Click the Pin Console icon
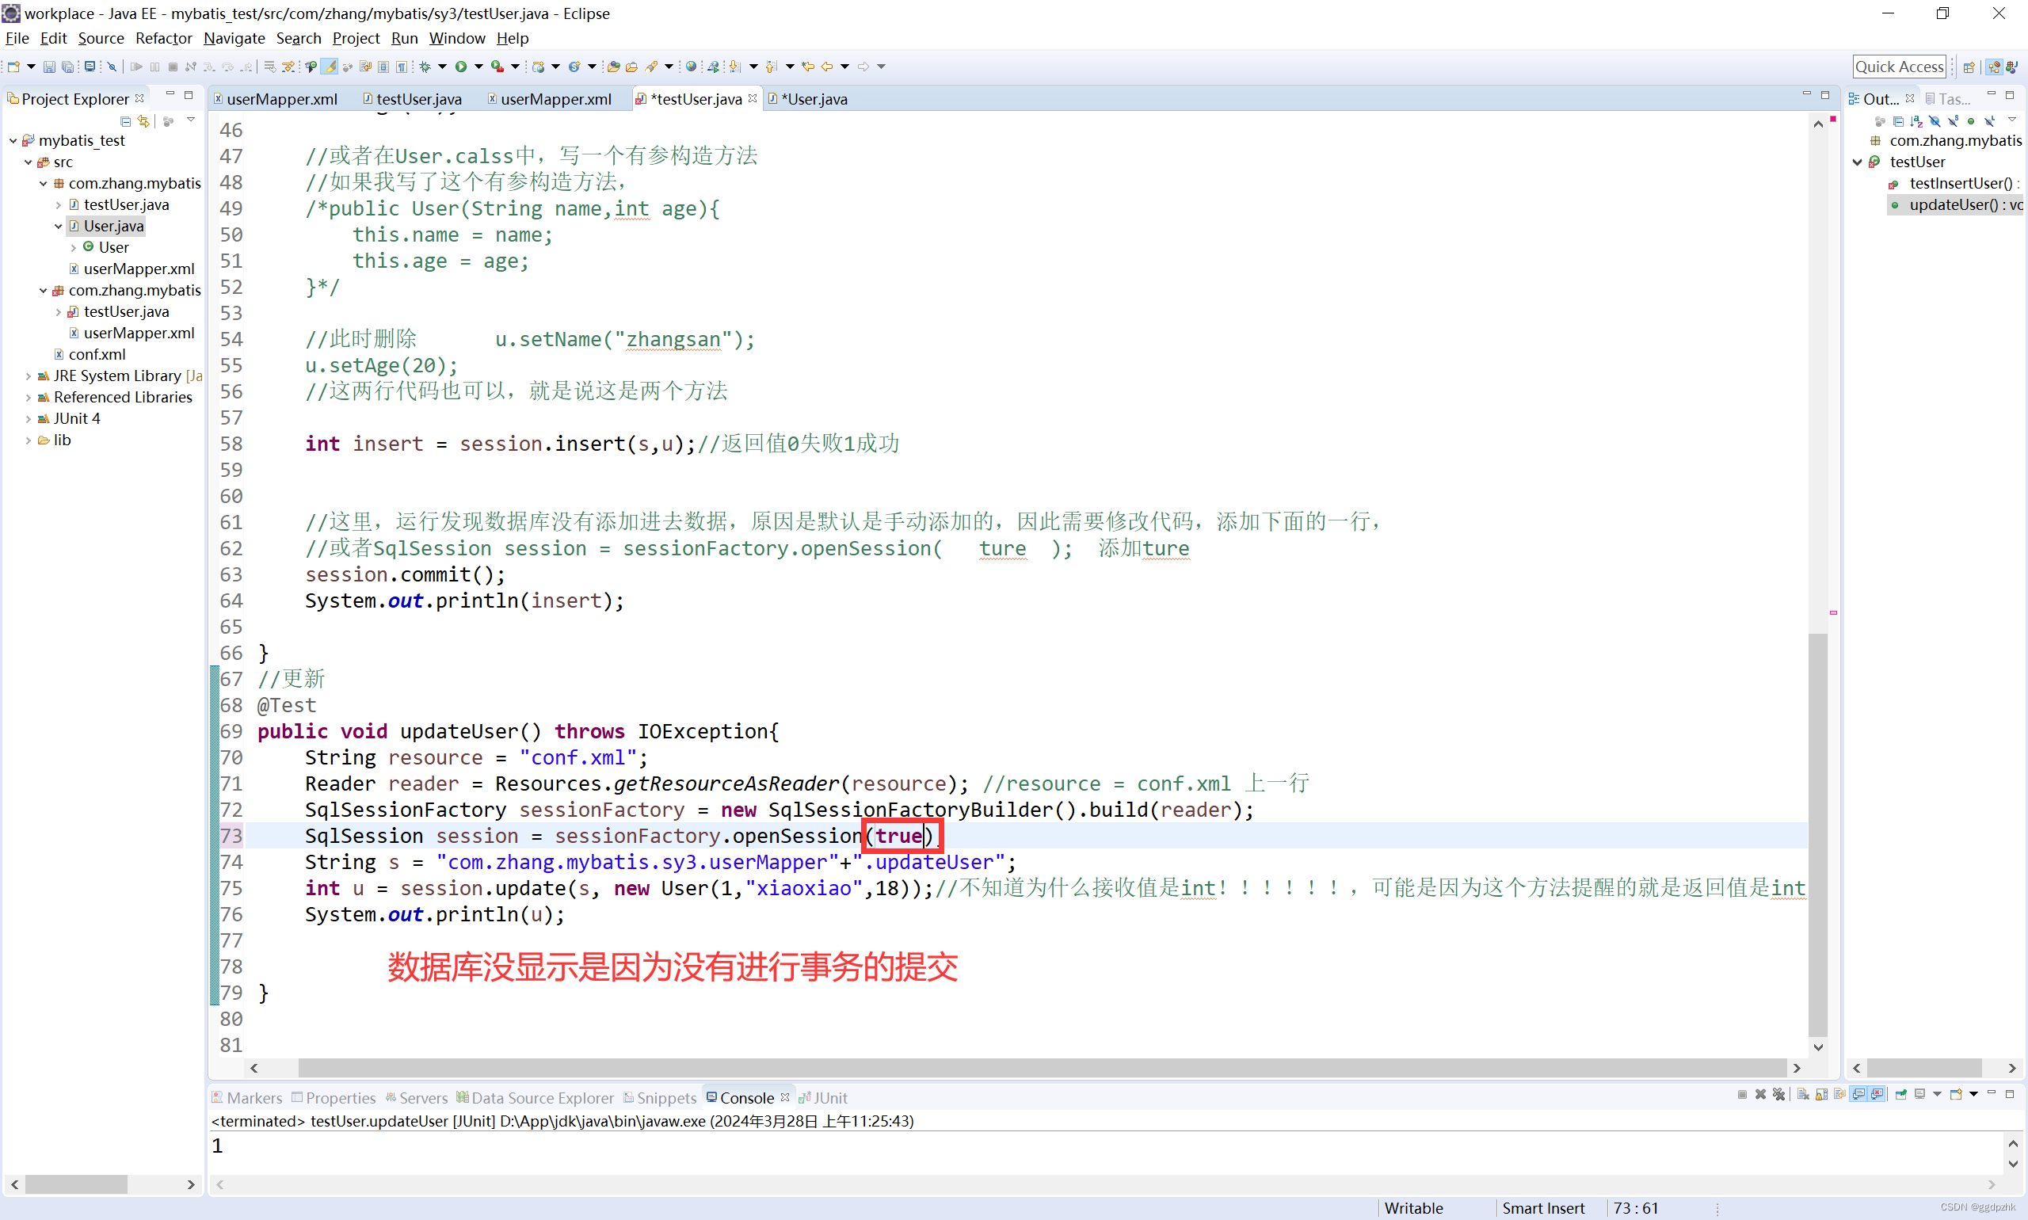 click(x=1900, y=1094)
